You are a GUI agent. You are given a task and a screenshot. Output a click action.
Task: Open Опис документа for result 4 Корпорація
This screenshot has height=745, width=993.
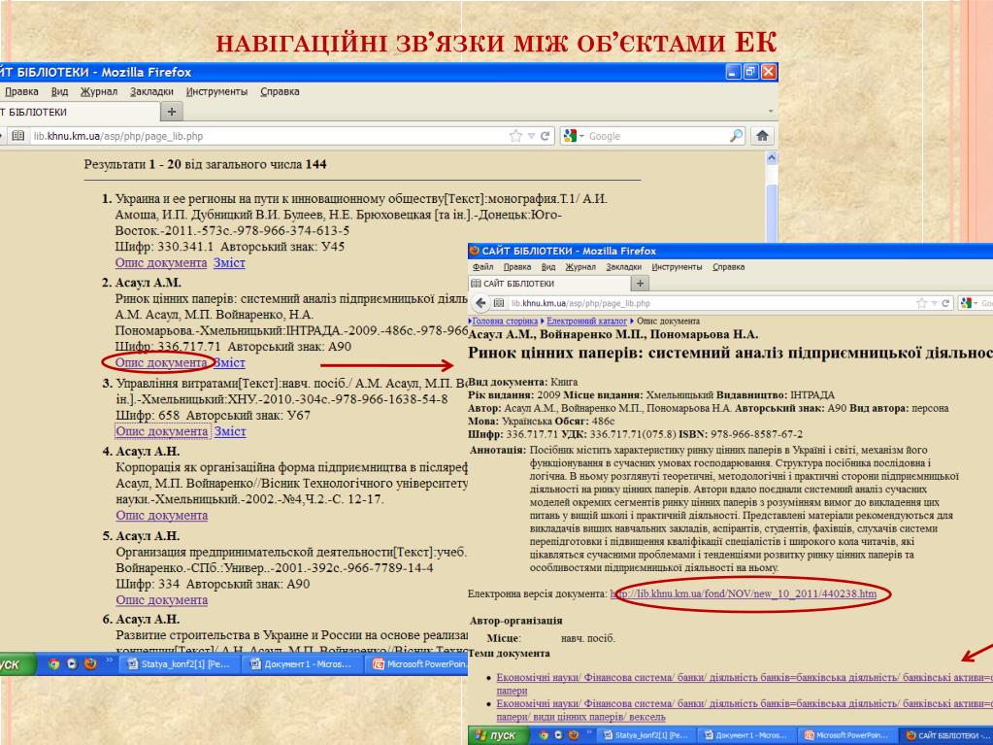tap(161, 515)
